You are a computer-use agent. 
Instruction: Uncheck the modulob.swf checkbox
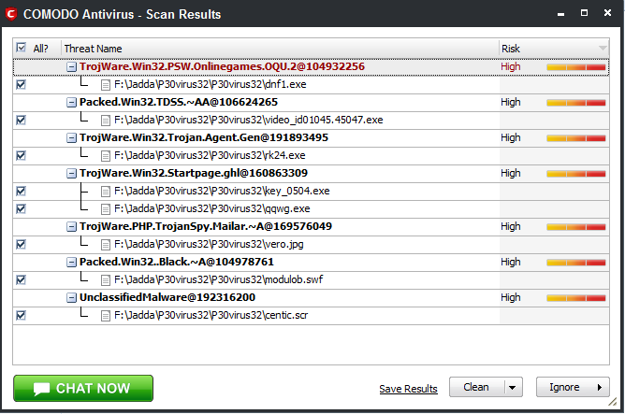click(x=21, y=279)
